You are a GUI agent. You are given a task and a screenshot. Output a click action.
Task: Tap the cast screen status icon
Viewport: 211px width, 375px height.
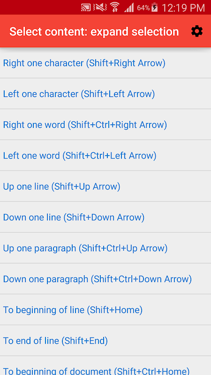coord(86,7)
